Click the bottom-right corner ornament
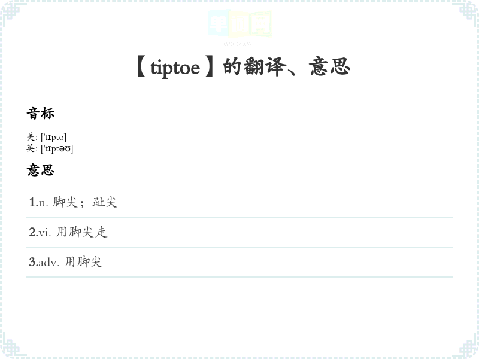The image size is (479, 359). click(x=468, y=348)
